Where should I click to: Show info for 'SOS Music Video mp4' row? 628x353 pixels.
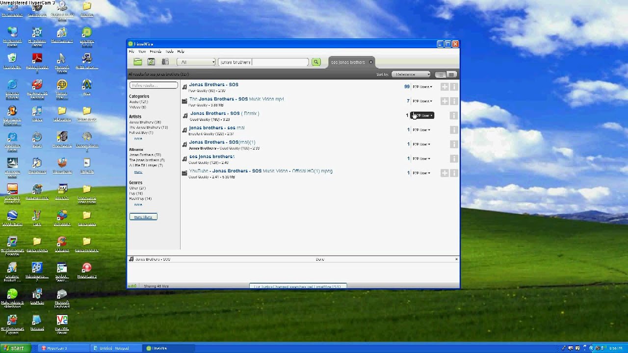click(x=454, y=101)
